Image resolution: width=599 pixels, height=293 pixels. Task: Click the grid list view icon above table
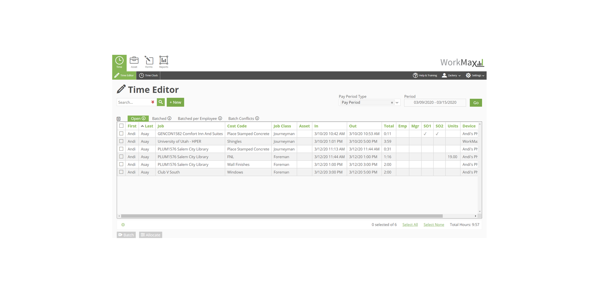119,119
